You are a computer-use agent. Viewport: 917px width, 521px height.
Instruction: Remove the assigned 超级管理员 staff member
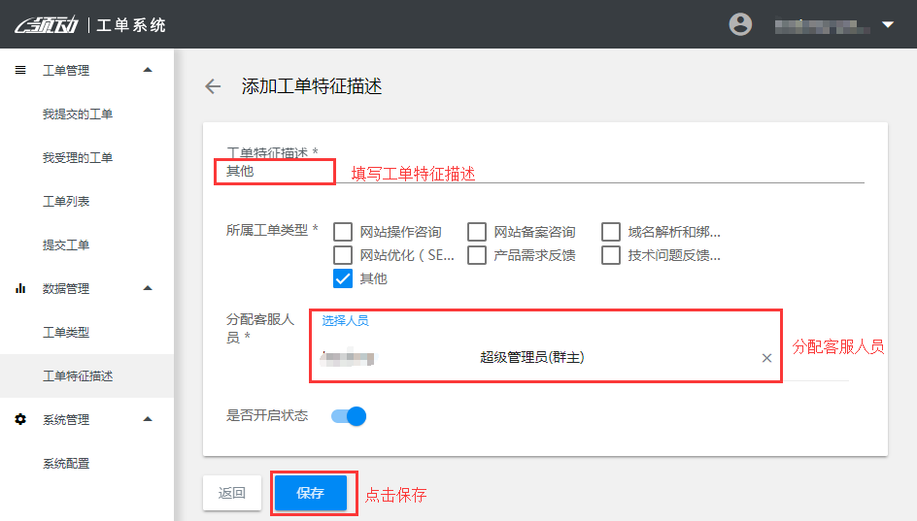tap(766, 358)
